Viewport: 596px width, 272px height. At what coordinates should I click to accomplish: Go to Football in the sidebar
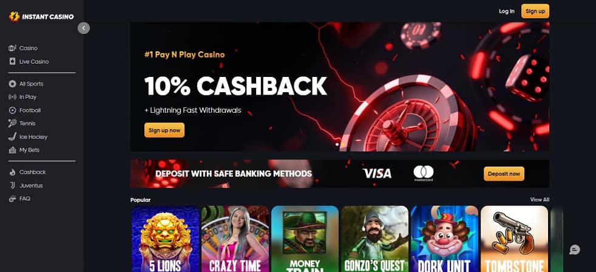(30, 110)
